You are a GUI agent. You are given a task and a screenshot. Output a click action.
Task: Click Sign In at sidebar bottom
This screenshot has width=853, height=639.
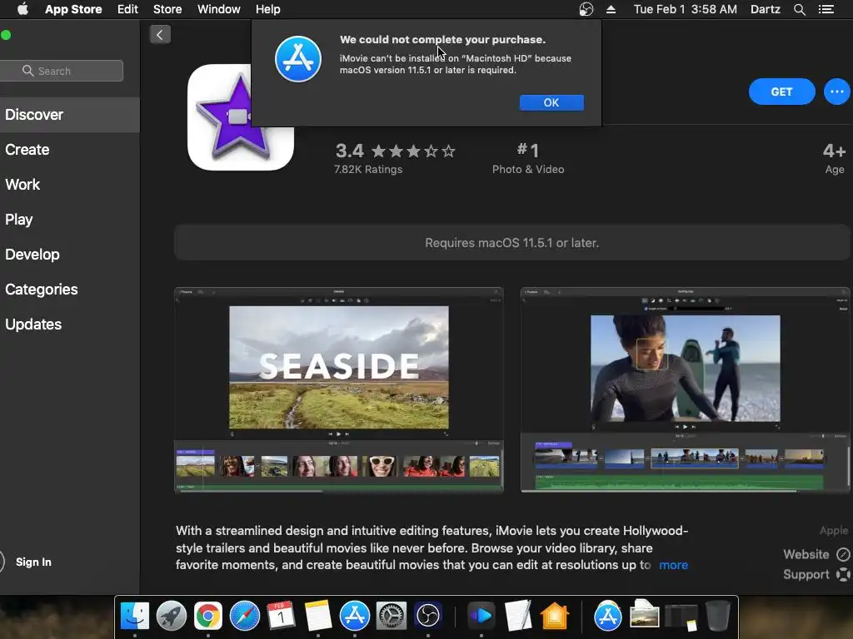pos(33,562)
